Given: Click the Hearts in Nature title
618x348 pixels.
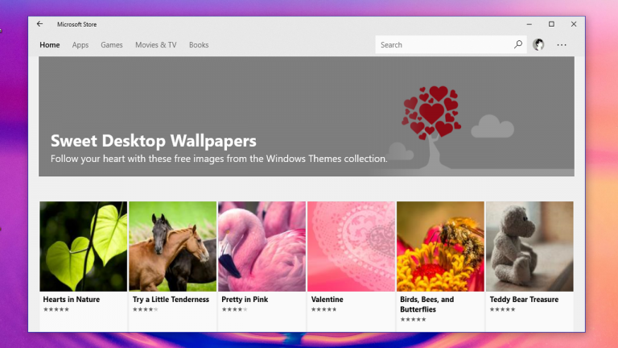Looking at the screenshot, I should 72,300.
